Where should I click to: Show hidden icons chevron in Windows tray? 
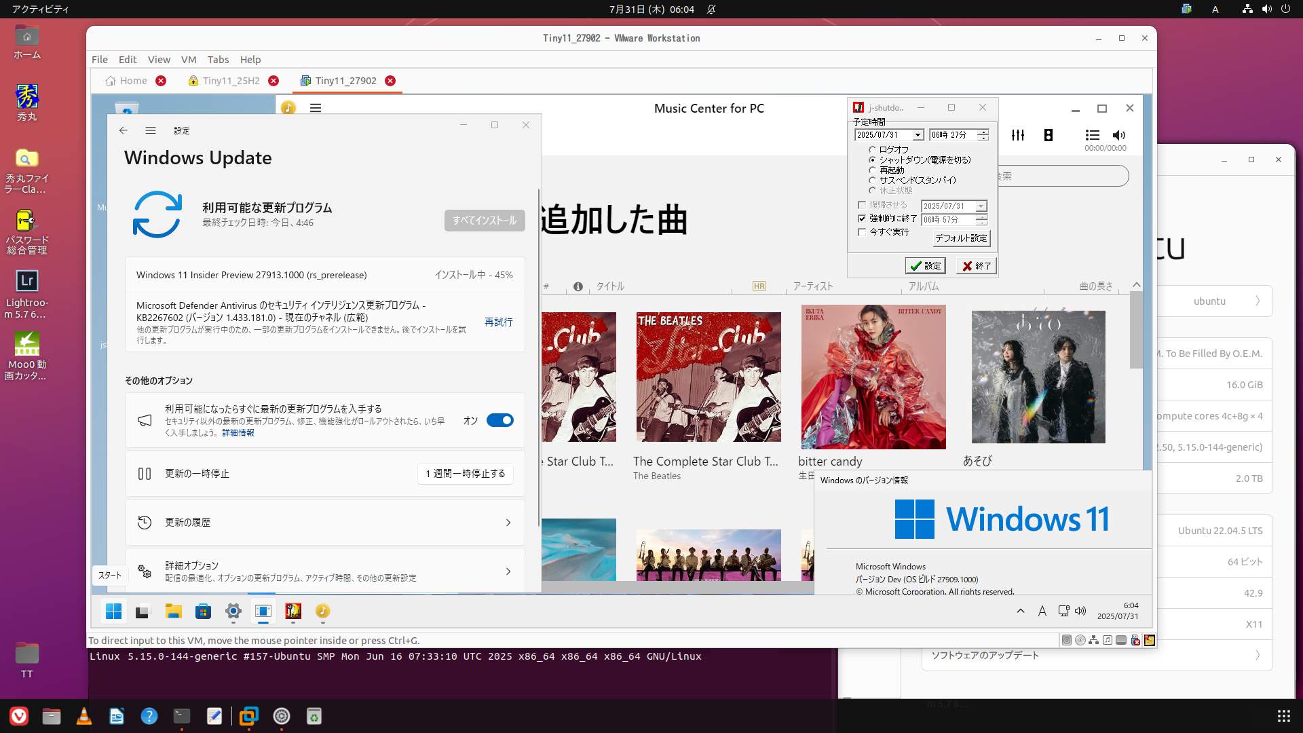[x=1020, y=611]
